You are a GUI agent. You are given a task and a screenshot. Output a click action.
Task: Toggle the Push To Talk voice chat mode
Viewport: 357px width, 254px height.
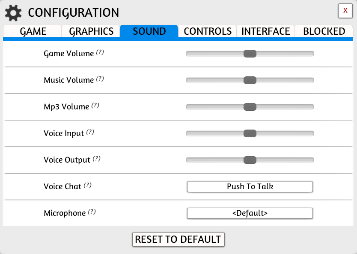click(250, 187)
